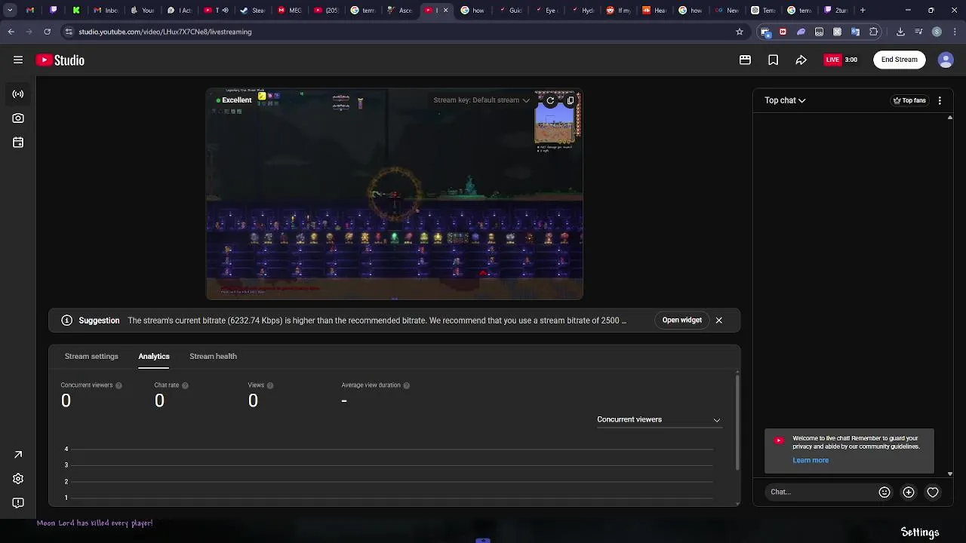Click the Open widget button
This screenshot has width=966, height=543.
[x=682, y=321]
